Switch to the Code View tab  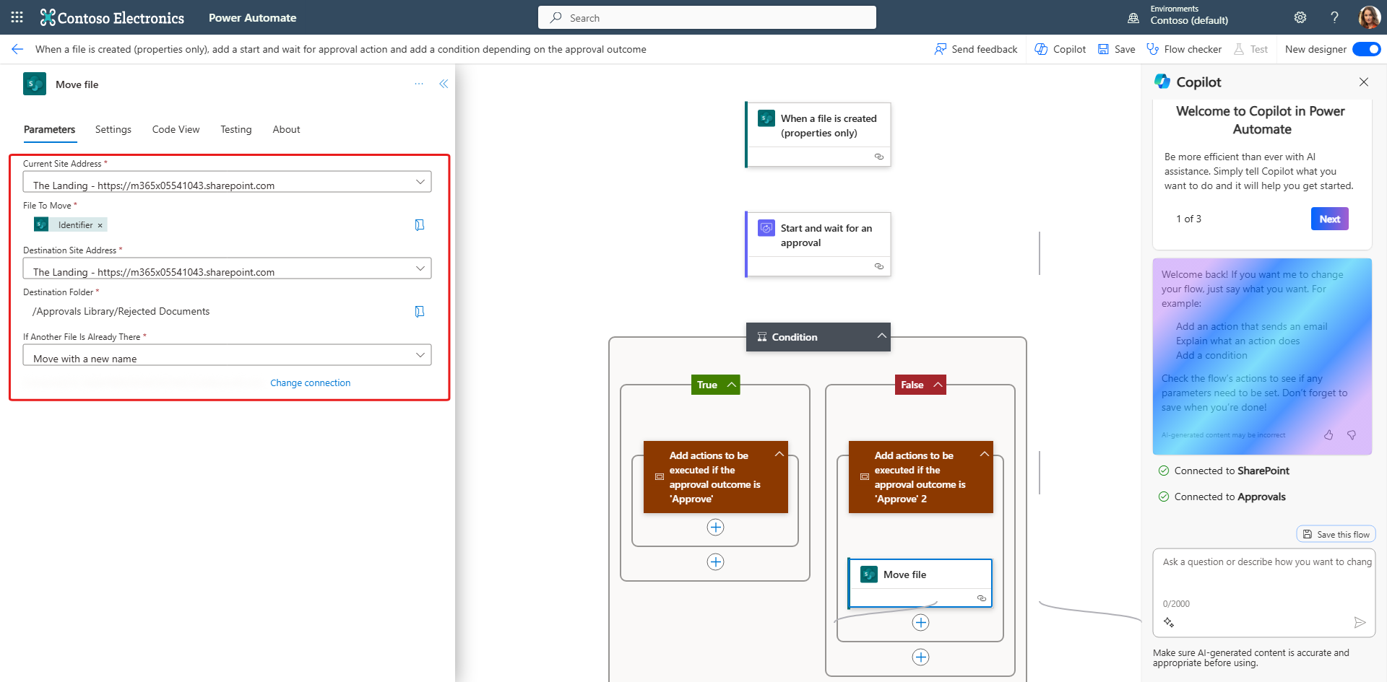(176, 129)
